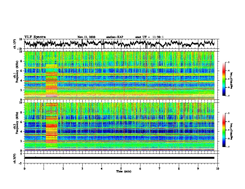Click the red noise burst in ch.1 spectrogram
Image resolution: width=245 pixels, height=189 pixels.
pyautogui.click(x=51, y=81)
